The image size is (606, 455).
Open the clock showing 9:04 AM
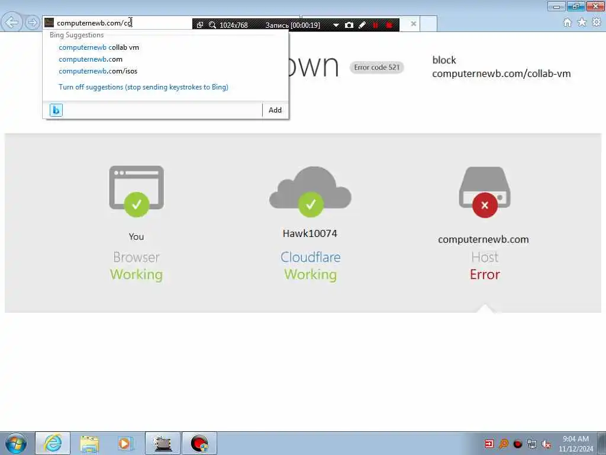[576, 444]
